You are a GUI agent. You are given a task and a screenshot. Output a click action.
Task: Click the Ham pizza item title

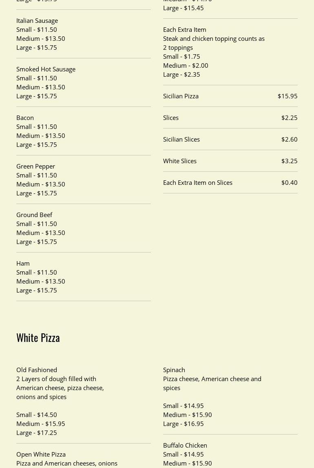point(23,263)
